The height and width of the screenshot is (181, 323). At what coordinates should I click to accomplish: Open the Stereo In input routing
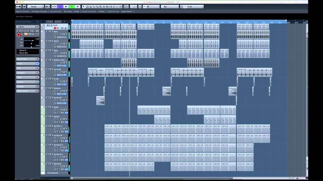coord(28,50)
